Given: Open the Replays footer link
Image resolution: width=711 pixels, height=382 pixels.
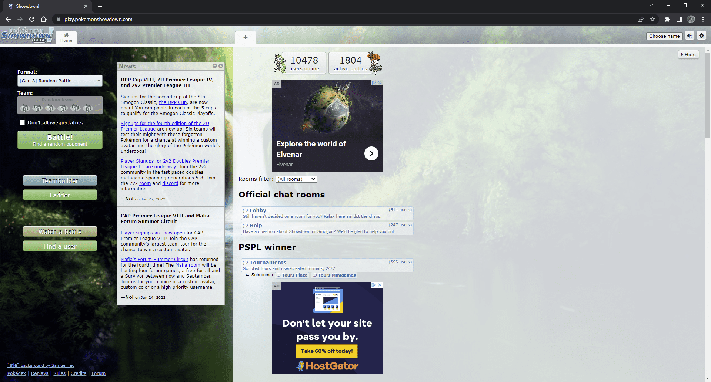Looking at the screenshot, I should pos(40,373).
